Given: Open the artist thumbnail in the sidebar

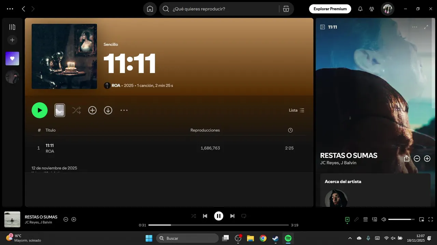Looking at the screenshot, I should coord(12,77).
